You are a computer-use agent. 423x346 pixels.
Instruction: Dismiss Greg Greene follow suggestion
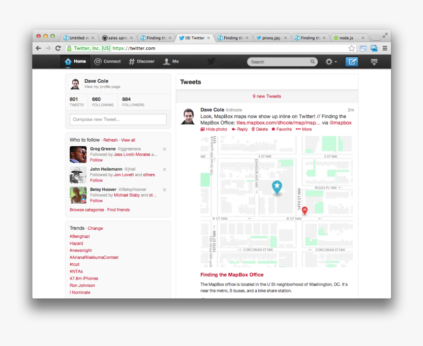pyautogui.click(x=165, y=149)
